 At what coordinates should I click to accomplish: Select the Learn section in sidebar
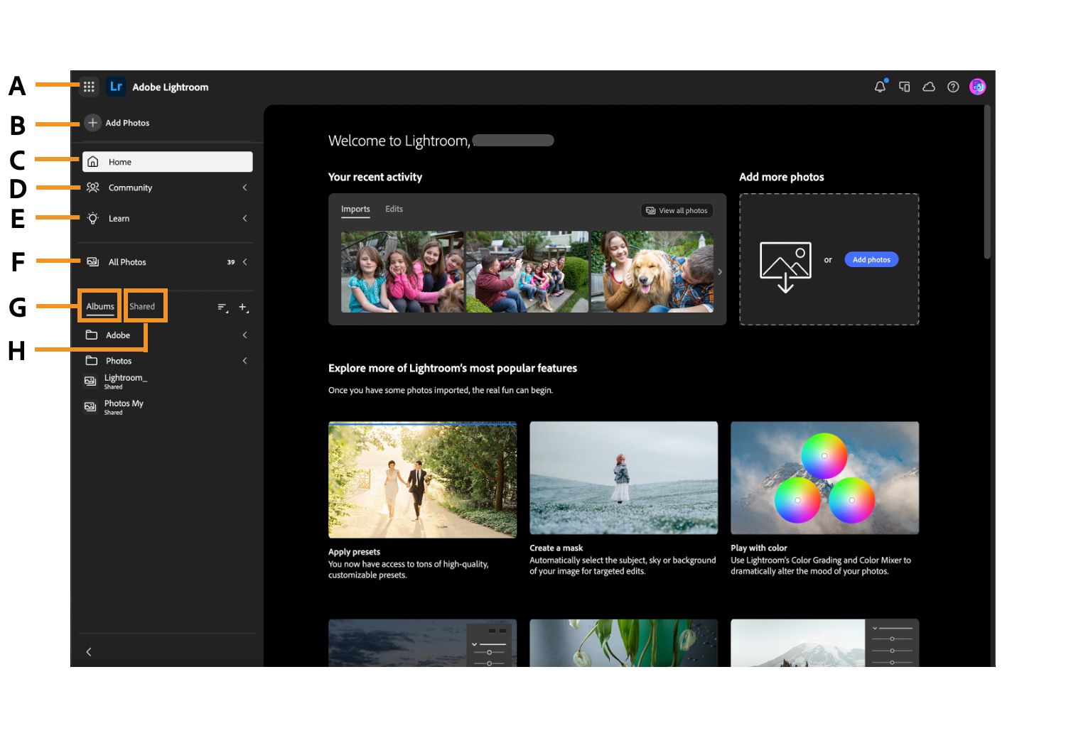pyautogui.click(x=119, y=218)
